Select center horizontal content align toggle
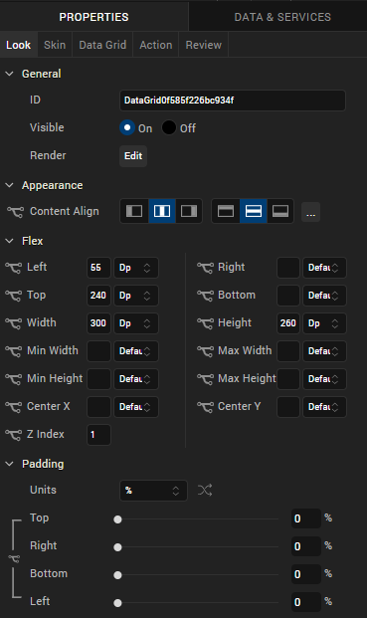 tap(162, 211)
